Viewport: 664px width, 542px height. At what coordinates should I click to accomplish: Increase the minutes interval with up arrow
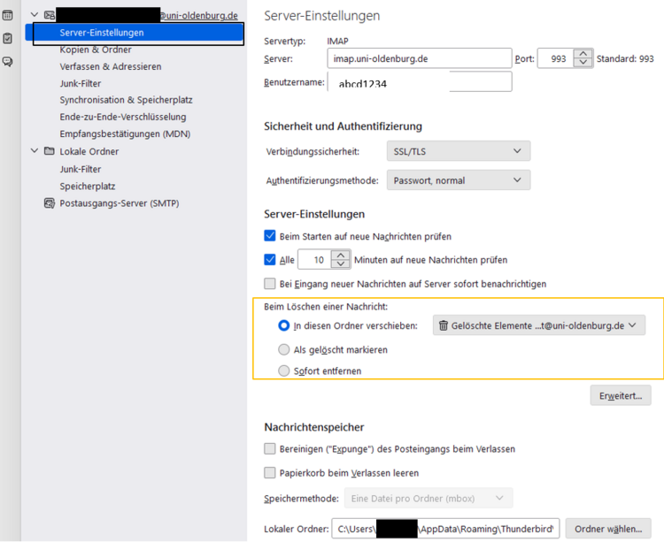coord(341,255)
